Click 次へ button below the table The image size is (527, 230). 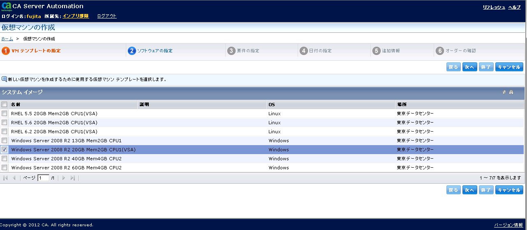[469, 190]
